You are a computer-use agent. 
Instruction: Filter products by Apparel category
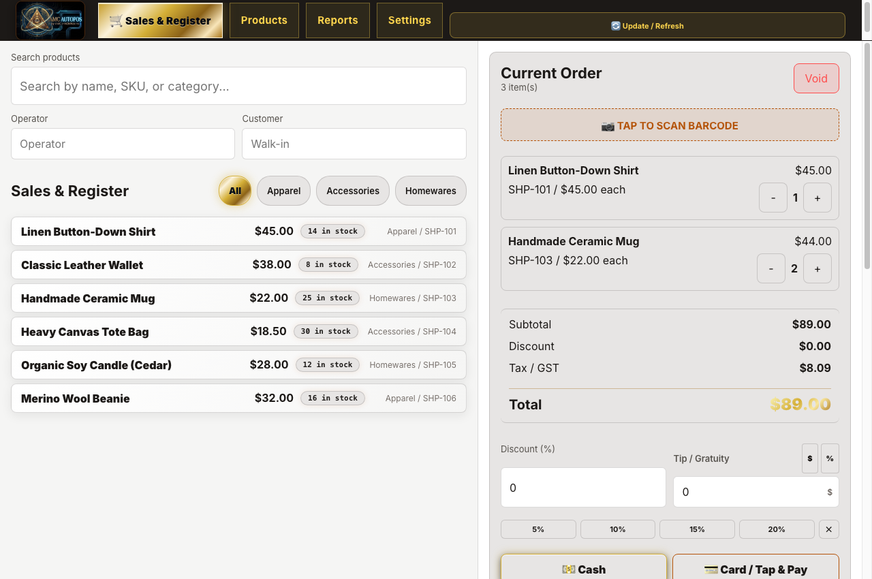pos(283,191)
